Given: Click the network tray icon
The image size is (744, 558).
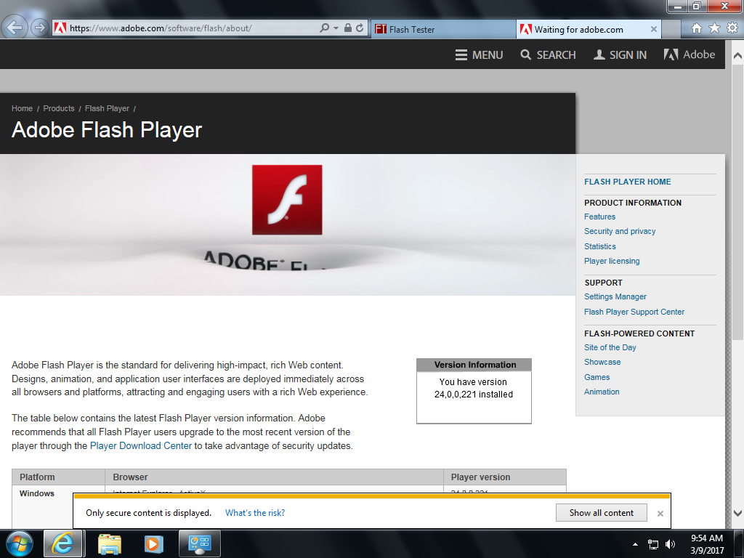Looking at the screenshot, I should (x=653, y=544).
